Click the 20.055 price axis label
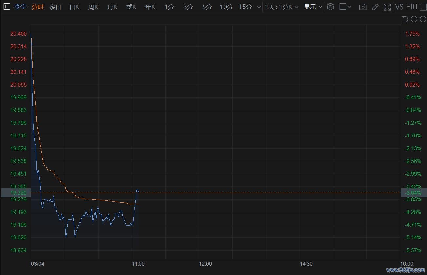The image size is (427, 275). click(18, 85)
